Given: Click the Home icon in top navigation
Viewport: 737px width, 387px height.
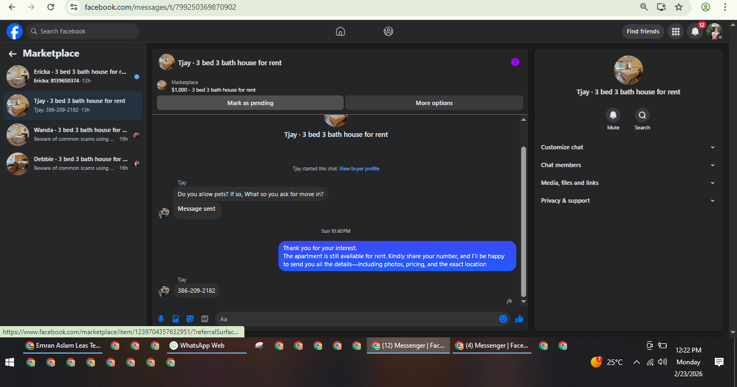Looking at the screenshot, I should point(340,31).
